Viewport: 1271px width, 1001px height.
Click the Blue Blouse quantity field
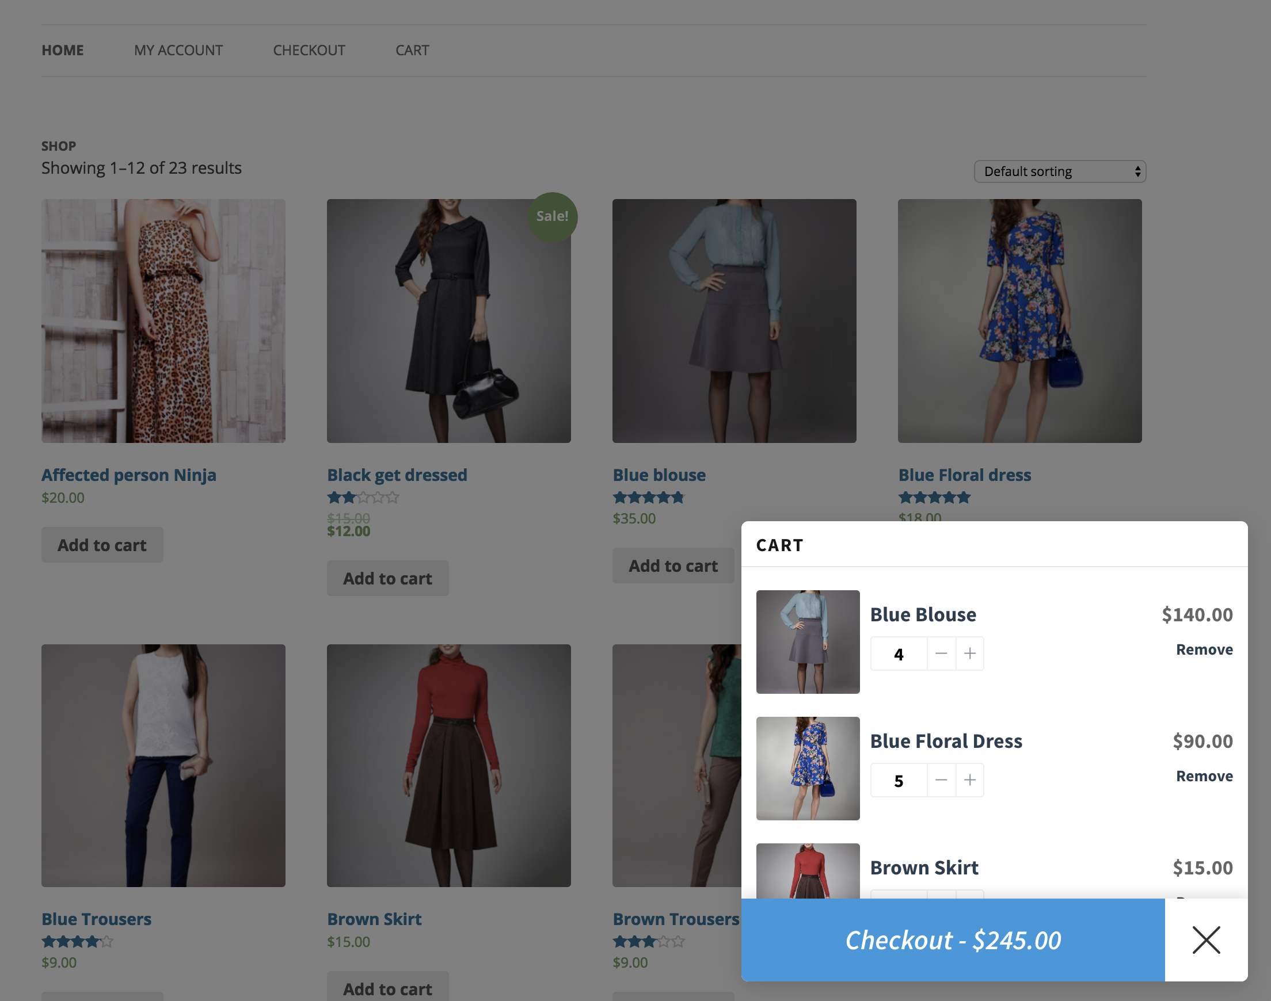pyautogui.click(x=899, y=654)
